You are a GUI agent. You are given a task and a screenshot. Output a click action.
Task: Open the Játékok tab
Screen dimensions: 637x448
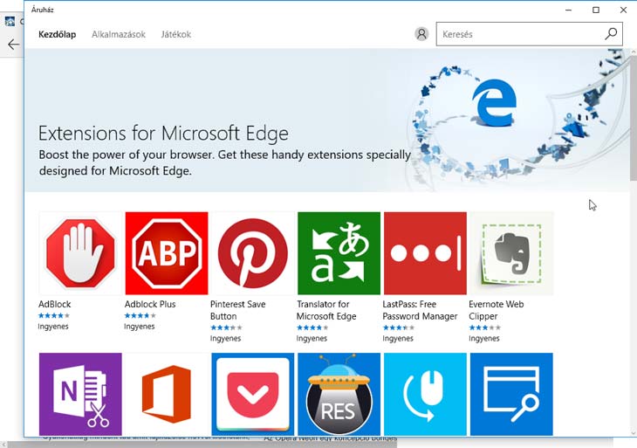click(x=175, y=35)
